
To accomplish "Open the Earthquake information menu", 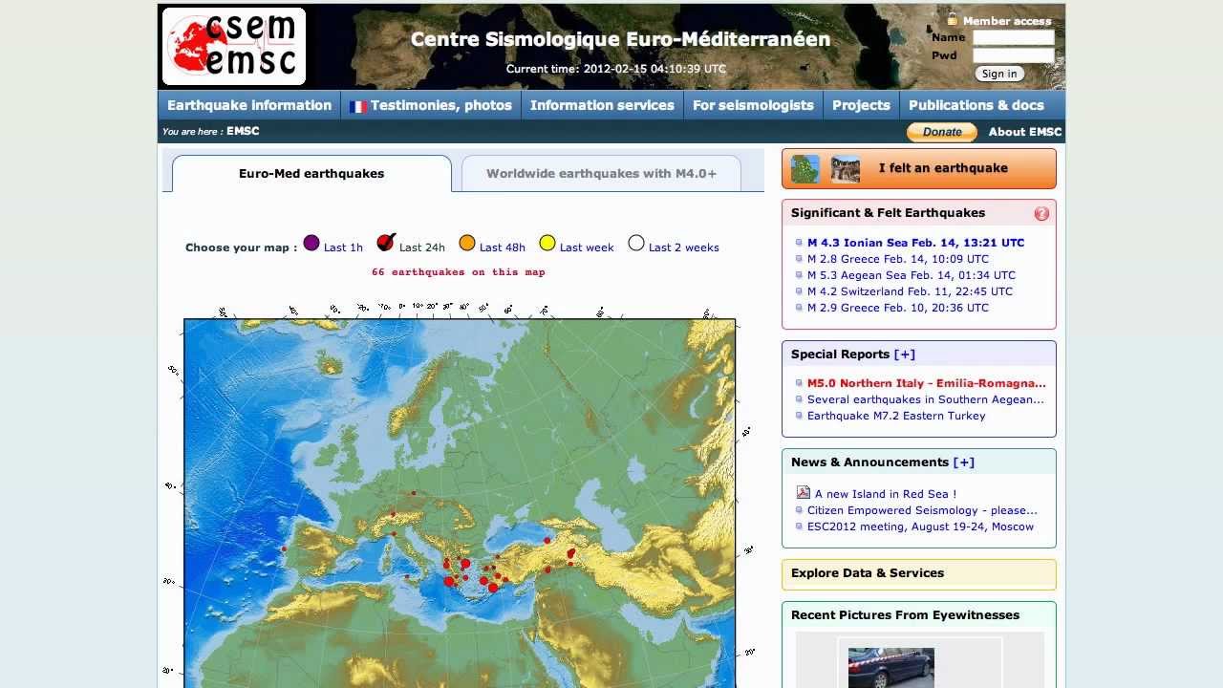I will [x=249, y=105].
